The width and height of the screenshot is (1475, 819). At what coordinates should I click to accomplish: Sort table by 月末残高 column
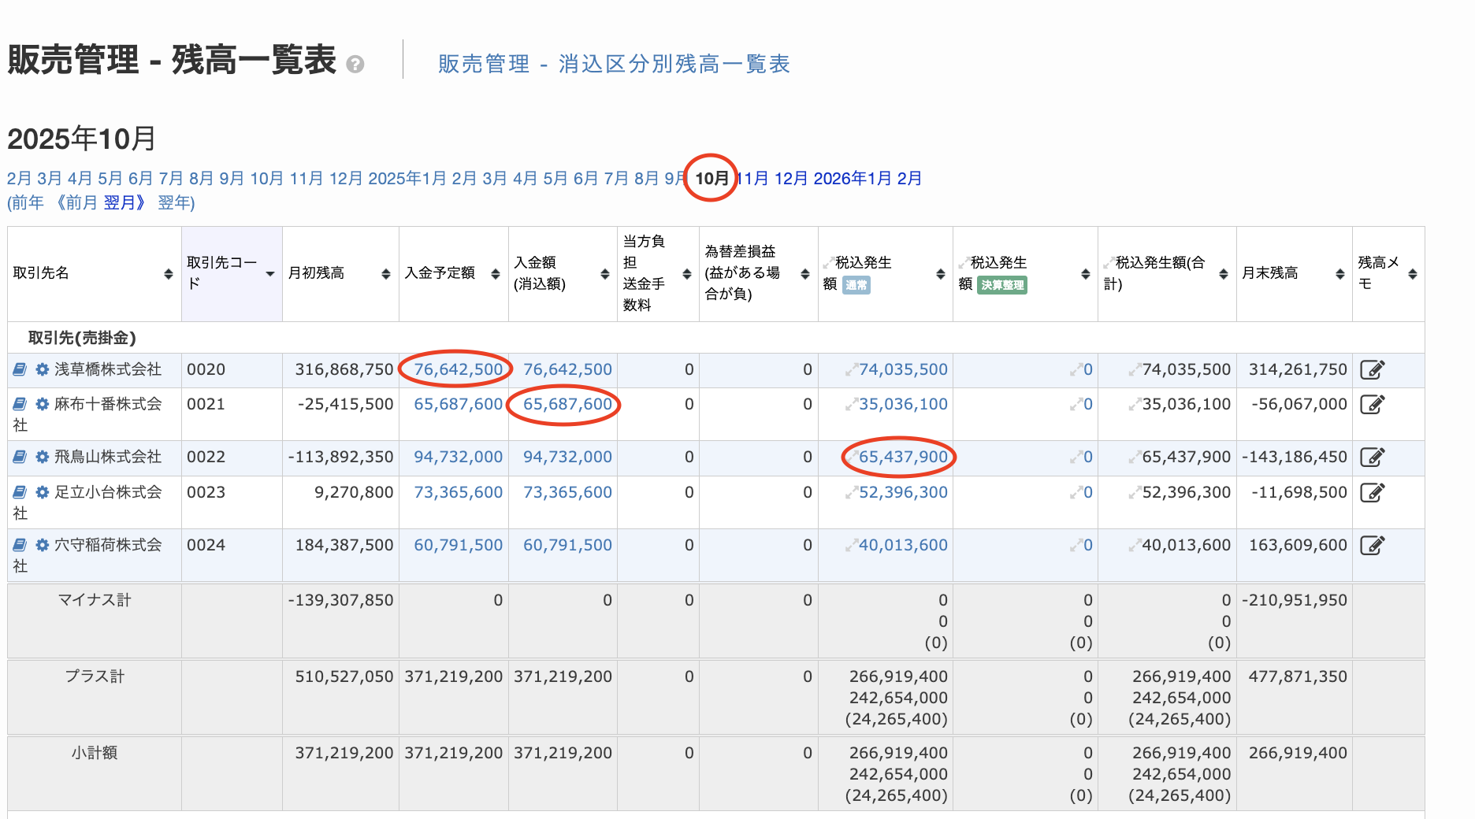[1340, 274]
